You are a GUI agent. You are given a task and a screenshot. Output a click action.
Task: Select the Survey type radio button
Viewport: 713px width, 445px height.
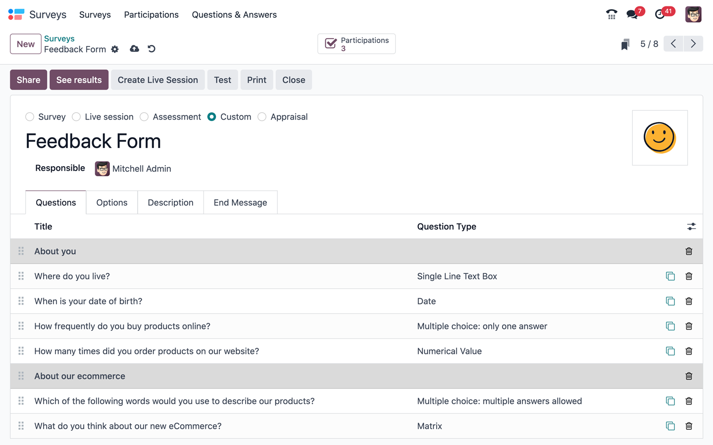(29, 117)
